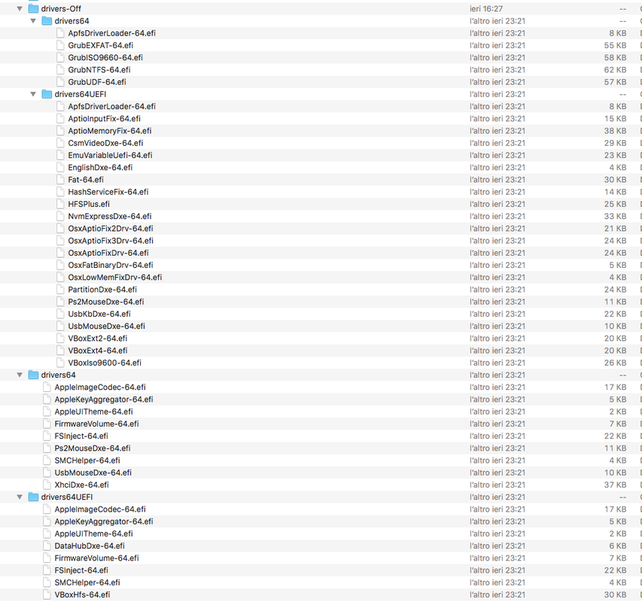
Task: Click the Fat-64.efi file icon
Action: [x=61, y=180]
